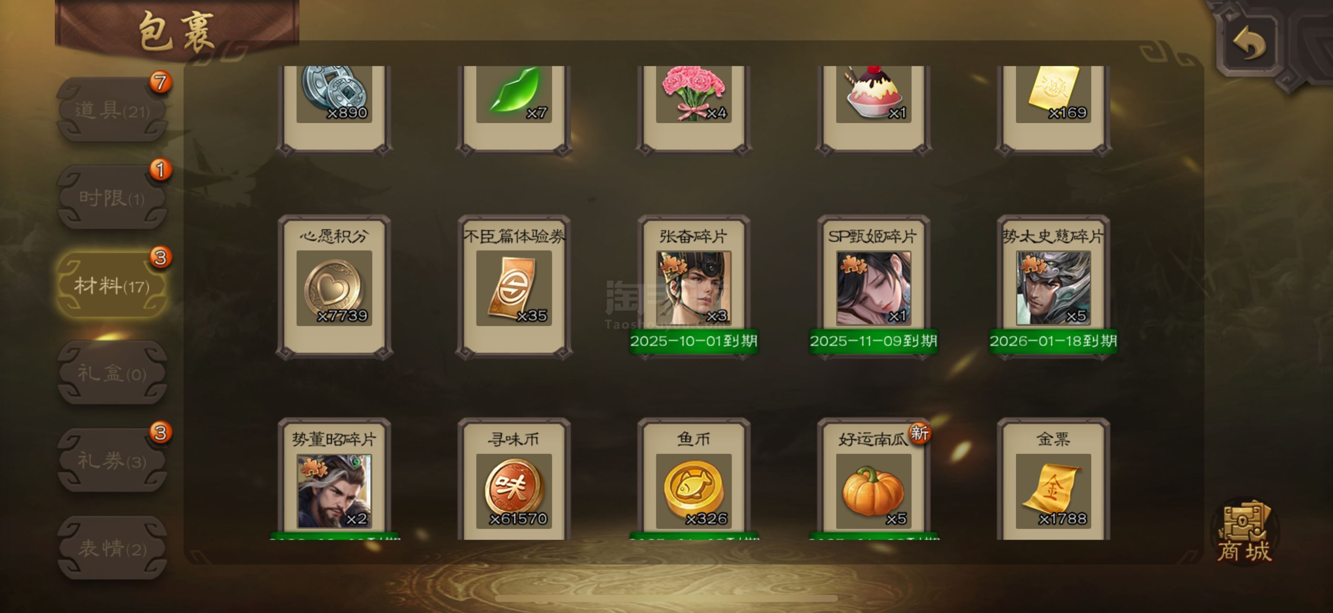Click the back arrow button
1333x613 pixels.
point(1249,43)
